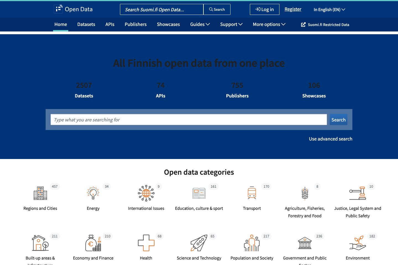398x265 pixels.
Task: Click the Register link
Action: click(293, 9)
